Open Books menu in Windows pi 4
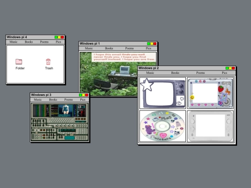 29,42
